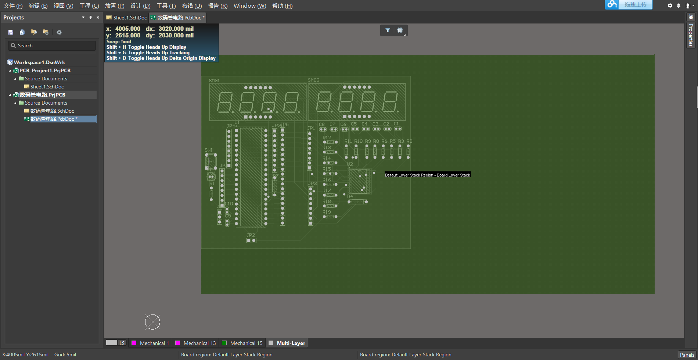Select the heads-up filter funnel icon
The width and height of the screenshot is (698, 360).
tap(387, 30)
